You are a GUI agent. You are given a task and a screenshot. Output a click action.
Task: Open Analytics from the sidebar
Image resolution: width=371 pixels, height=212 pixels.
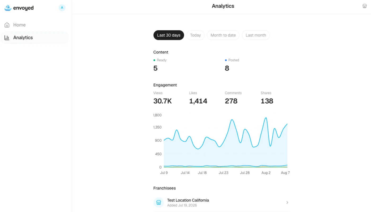point(34,38)
